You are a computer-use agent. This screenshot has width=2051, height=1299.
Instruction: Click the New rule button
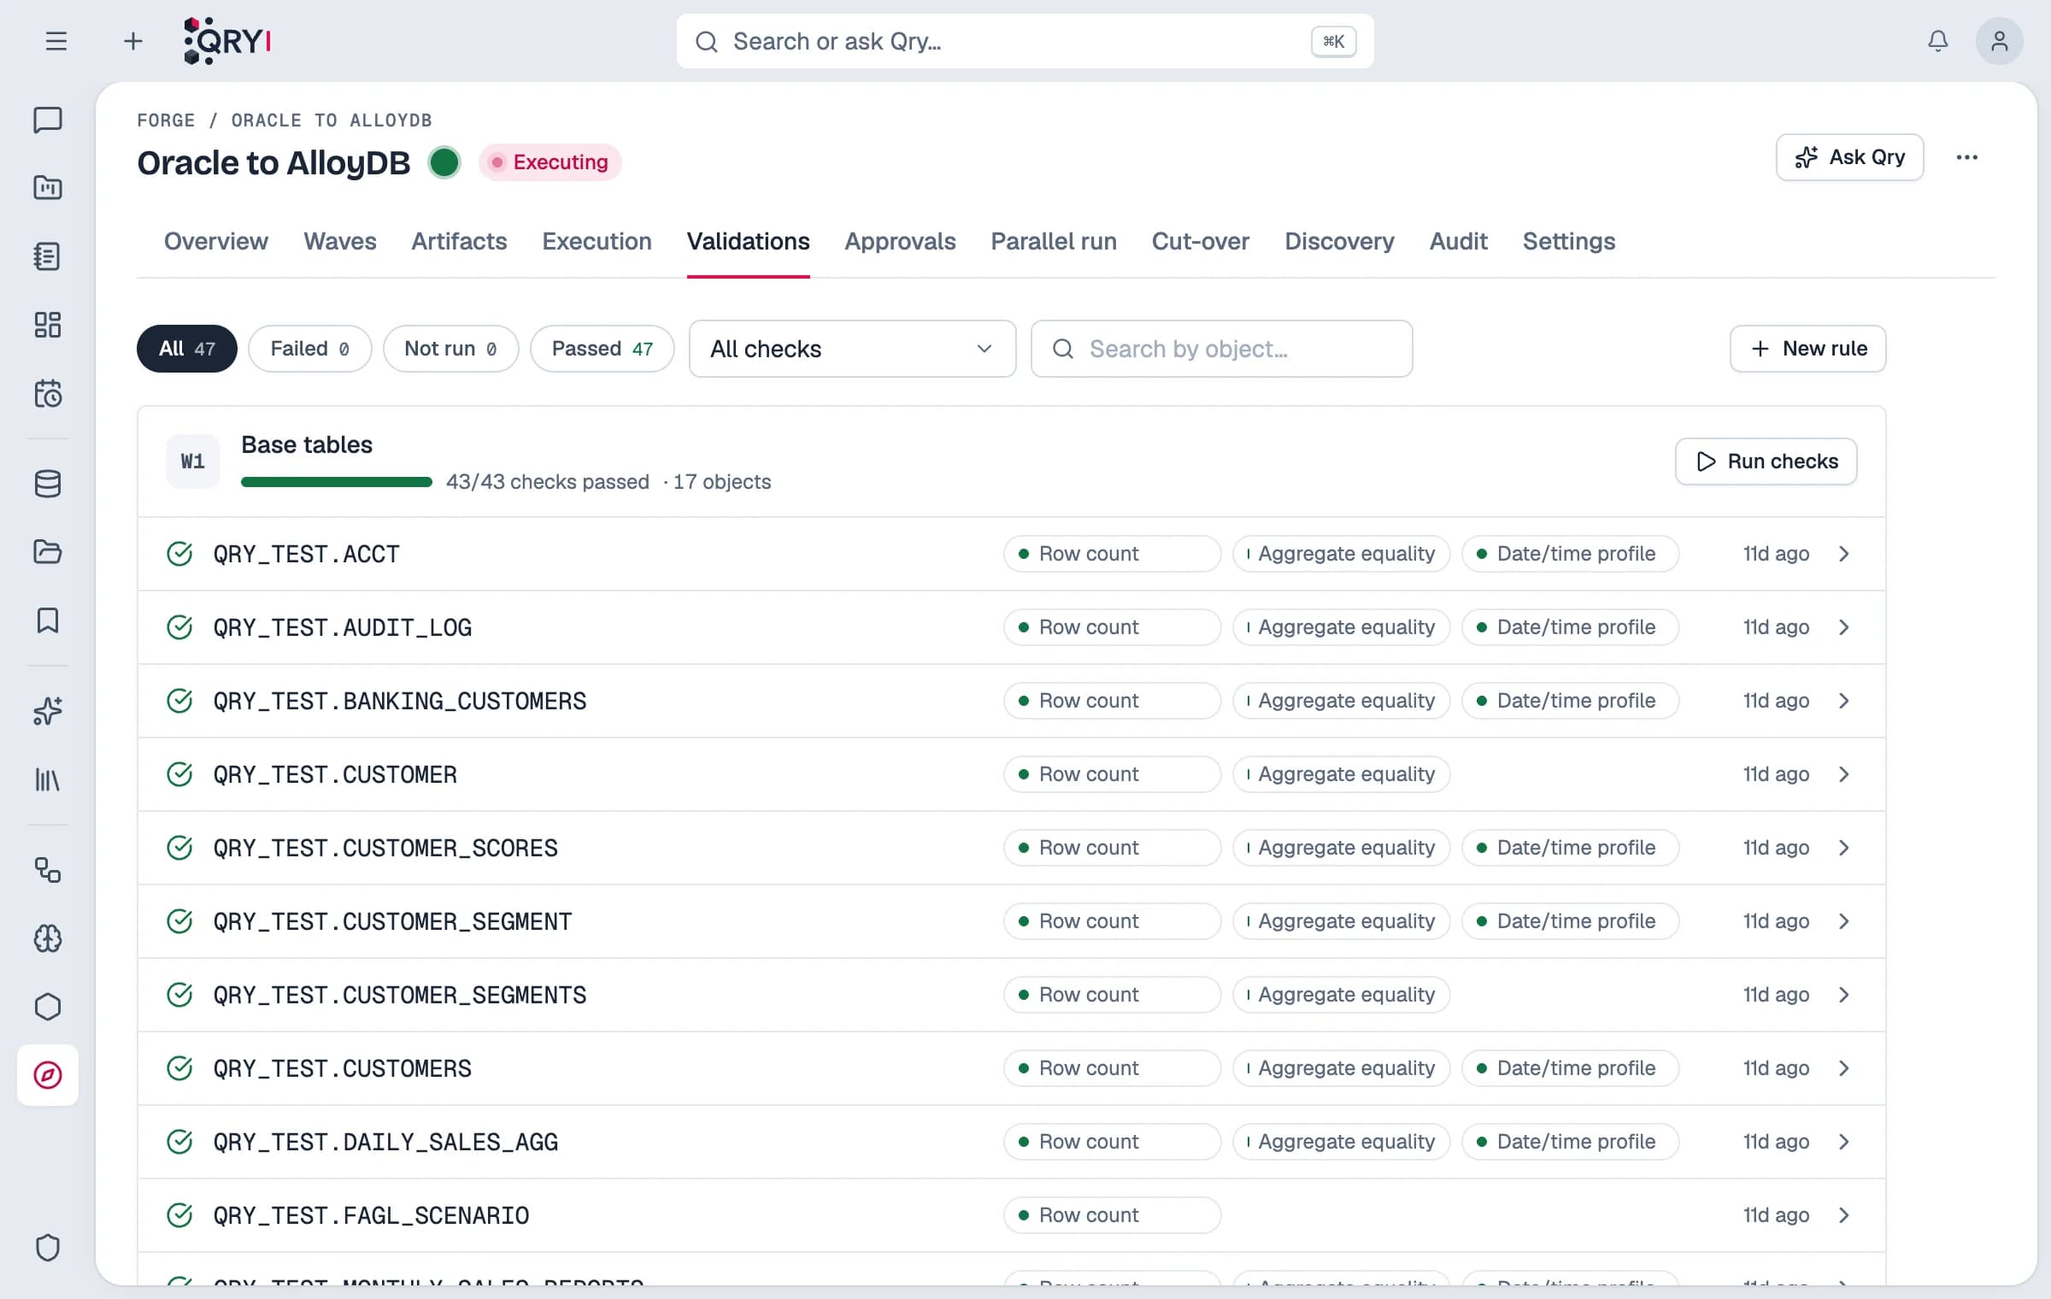(1807, 349)
